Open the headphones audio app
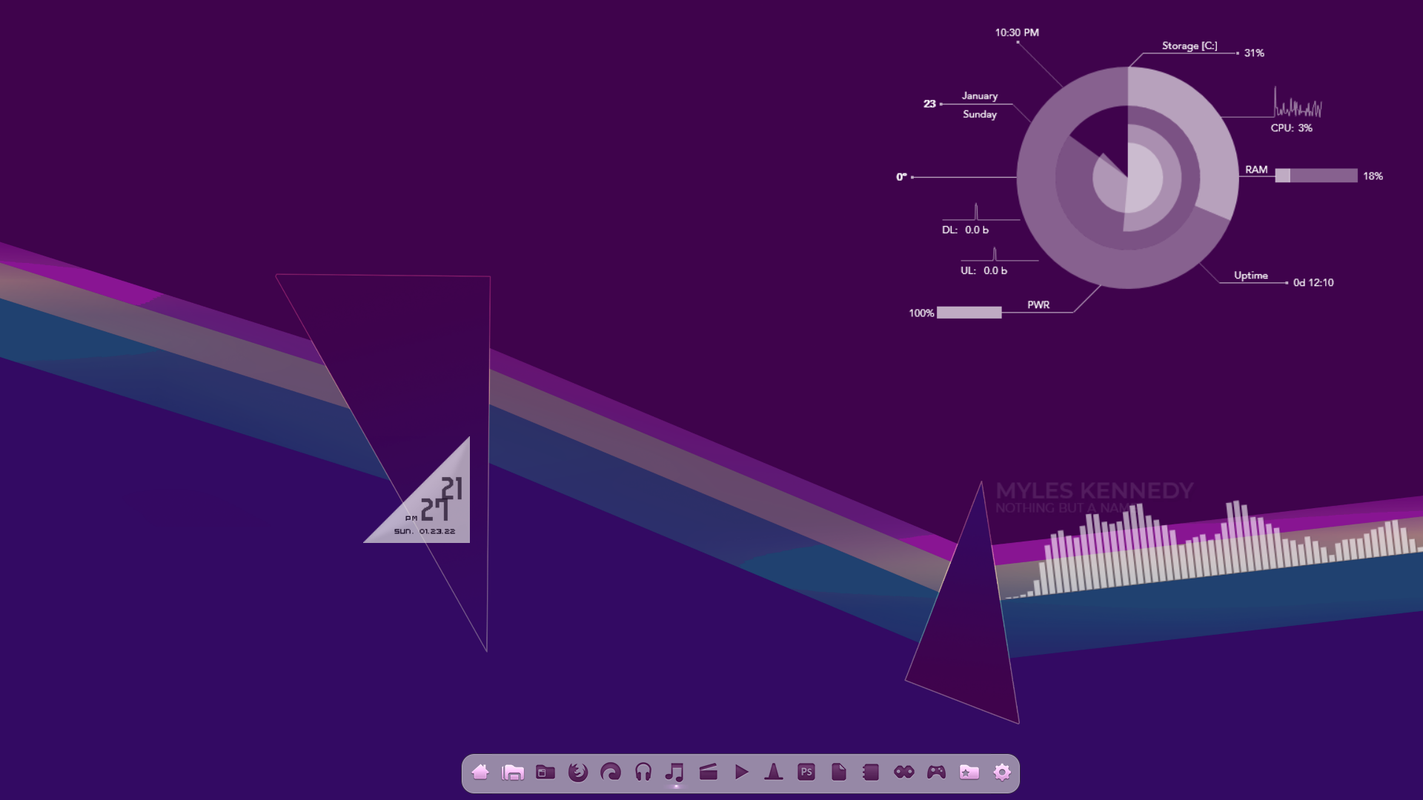This screenshot has height=800, width=1423. click(x=643, y=773)
